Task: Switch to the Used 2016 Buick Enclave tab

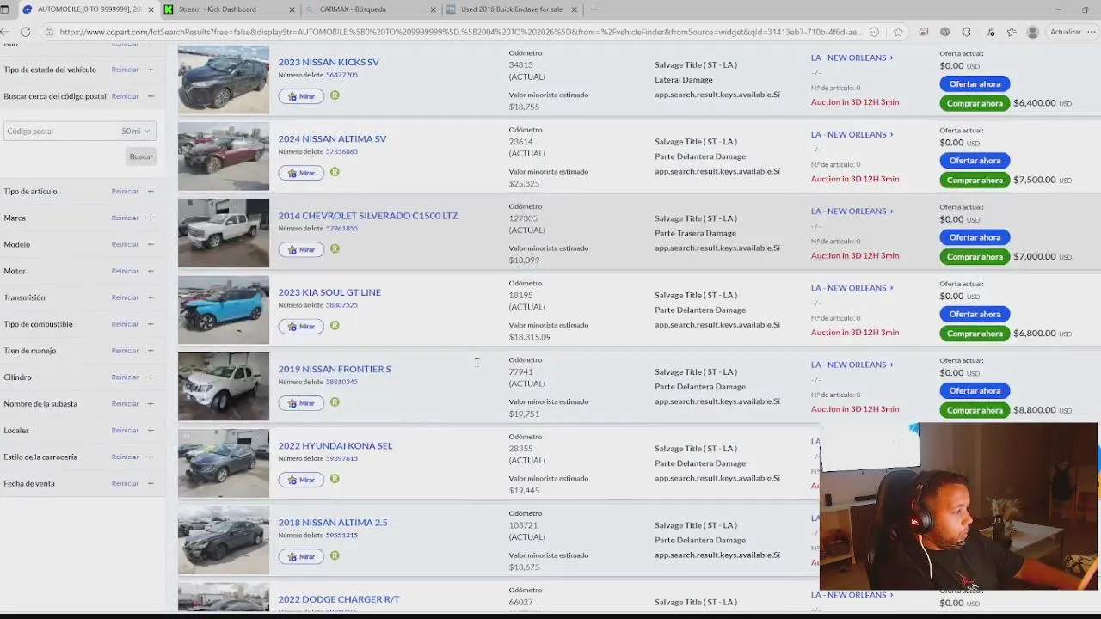Action: (x=511, y=9)
